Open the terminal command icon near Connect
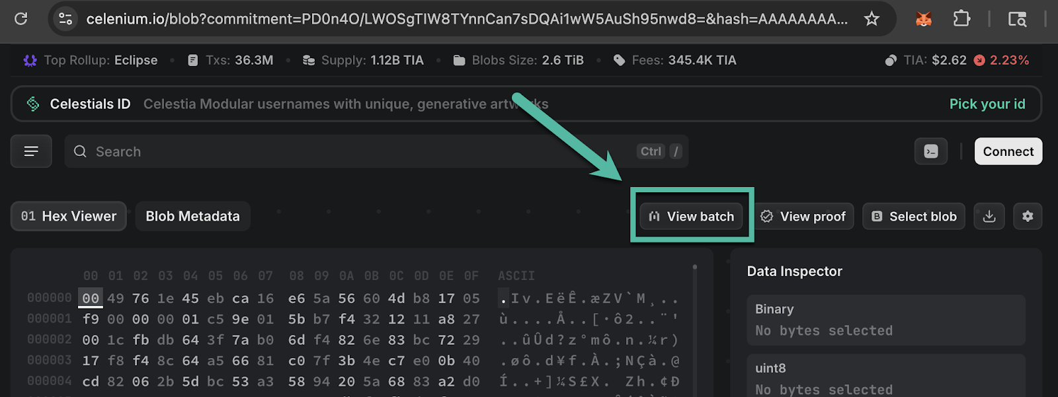The width and height of the screenshot is (1058, 397). coord(931,151)
